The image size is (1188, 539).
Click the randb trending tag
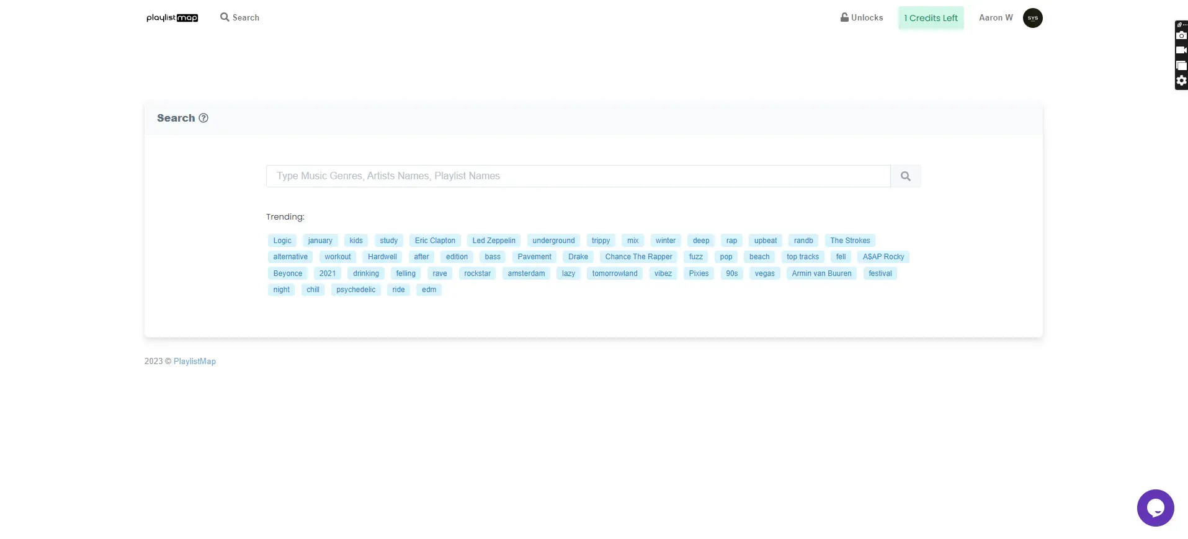click(803, 241)
